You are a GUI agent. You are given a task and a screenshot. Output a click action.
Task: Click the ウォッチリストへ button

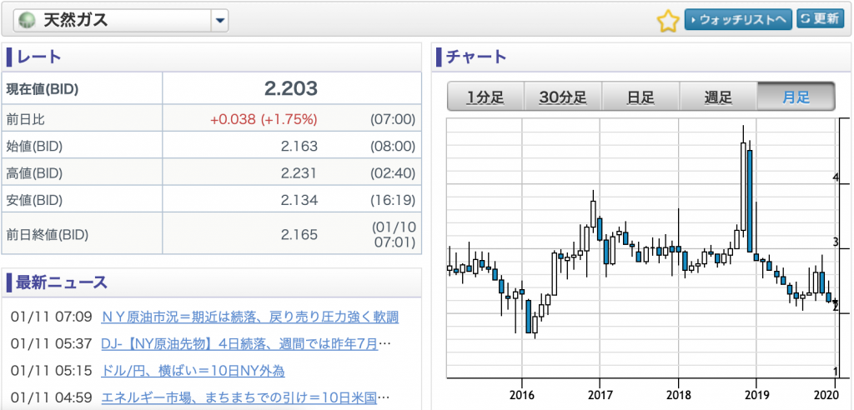pos(738,20)
